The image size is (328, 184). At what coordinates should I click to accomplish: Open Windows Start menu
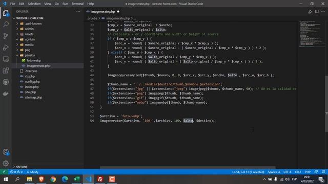[6, 179]
